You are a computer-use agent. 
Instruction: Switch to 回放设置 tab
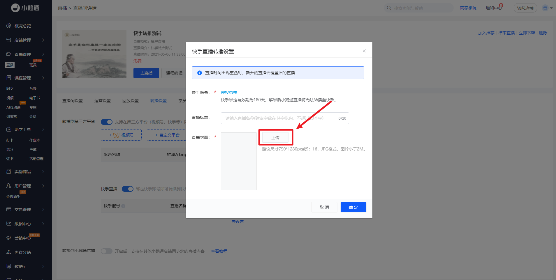coord(131,101)
